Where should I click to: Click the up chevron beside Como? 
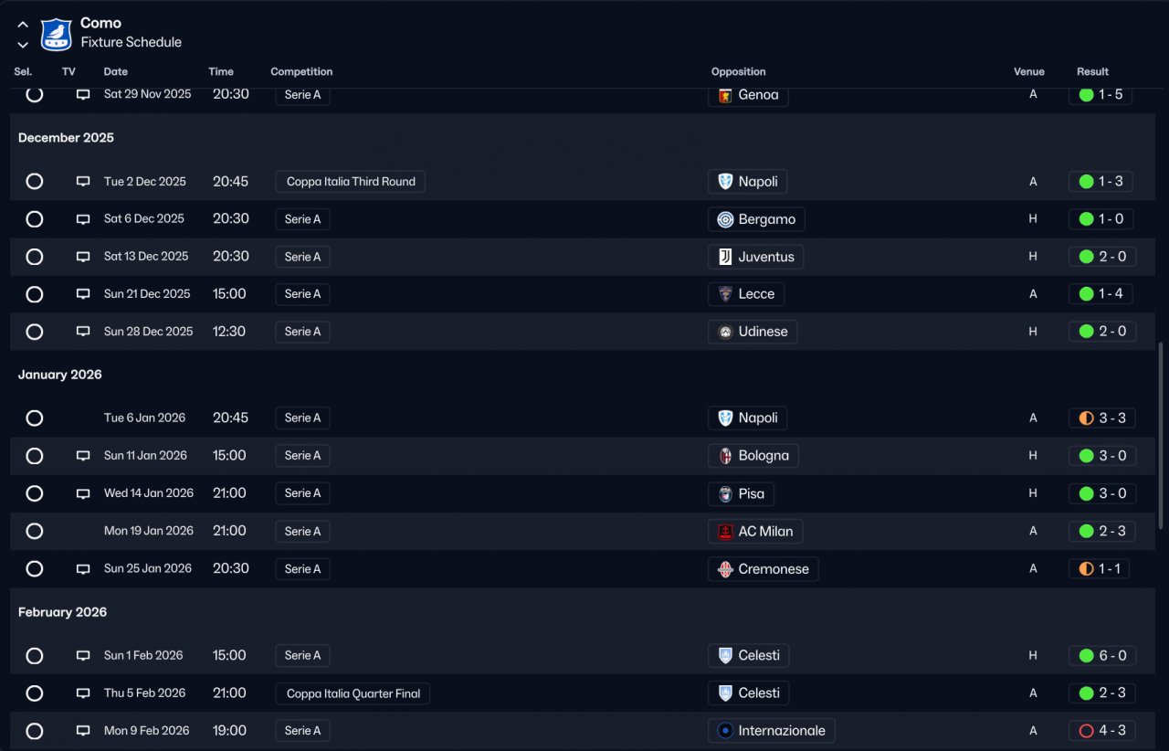pos(23,26)
